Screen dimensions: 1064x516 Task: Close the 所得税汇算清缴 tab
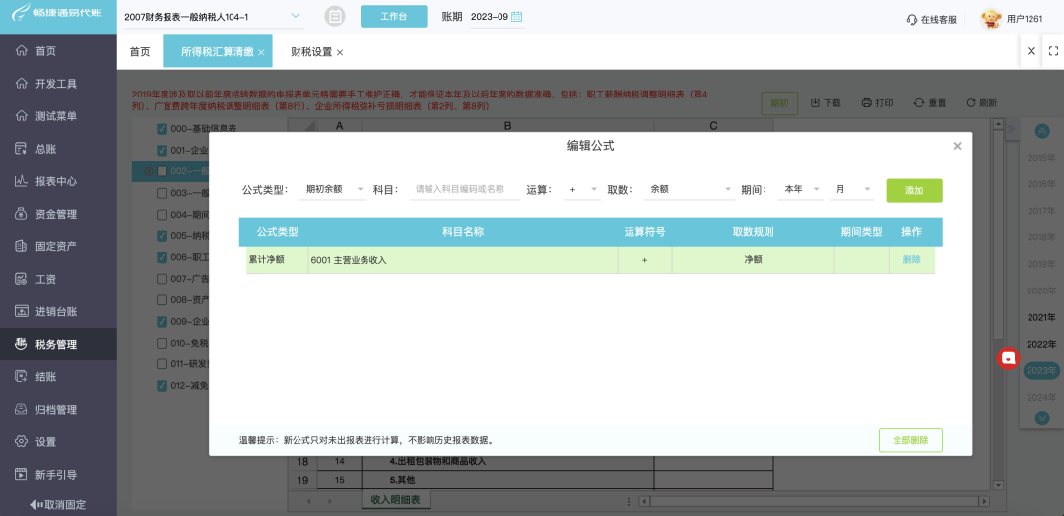pyautogui.click(x=261, y=52)
